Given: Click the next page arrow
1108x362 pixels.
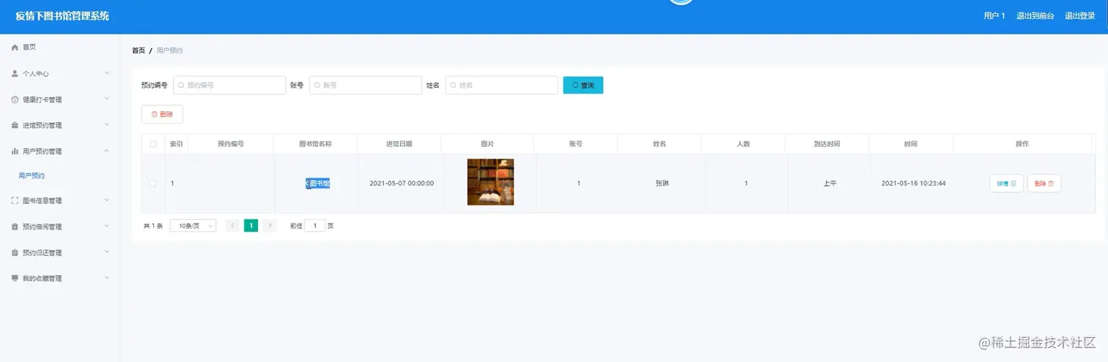Looking at the screenshot, I should 270,226.
